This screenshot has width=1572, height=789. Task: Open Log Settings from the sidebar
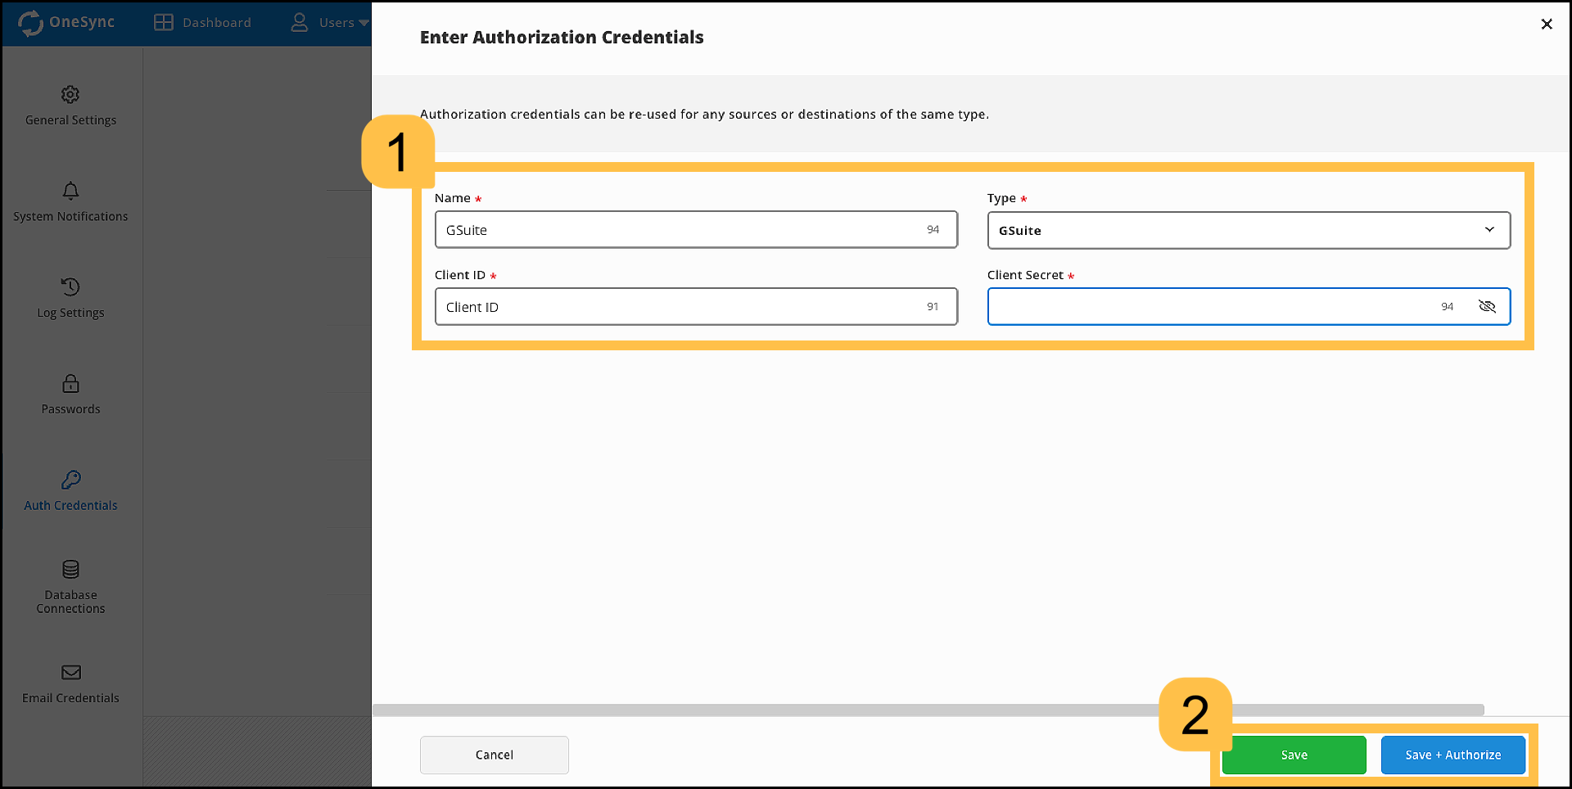coord(70,298)
